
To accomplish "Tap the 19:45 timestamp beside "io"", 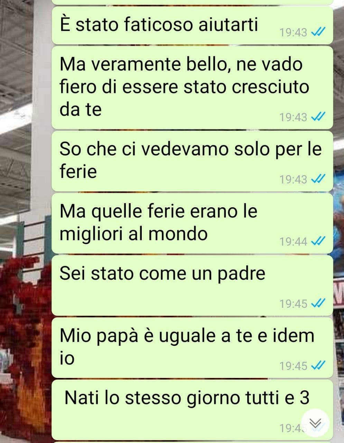I will (293, 365).
